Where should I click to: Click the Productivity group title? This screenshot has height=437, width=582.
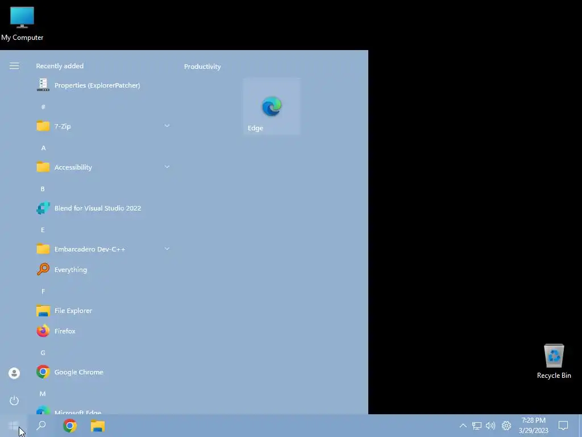(202, 67)
